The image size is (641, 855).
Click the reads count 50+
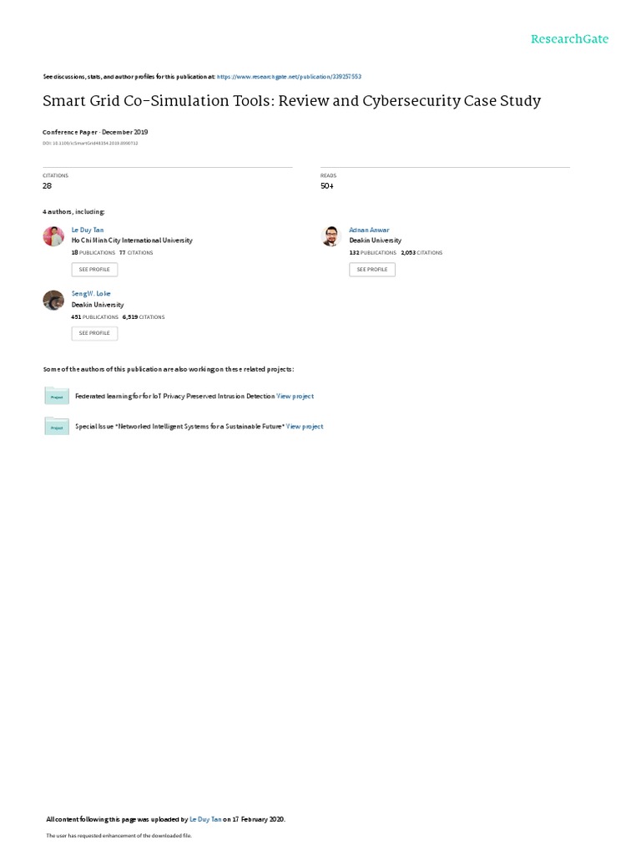pyautogui.click(x=327, y=186)
